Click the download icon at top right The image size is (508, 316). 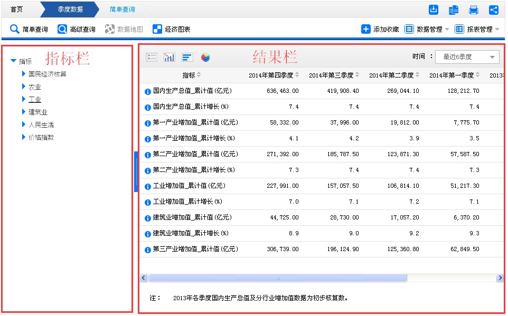433,9
